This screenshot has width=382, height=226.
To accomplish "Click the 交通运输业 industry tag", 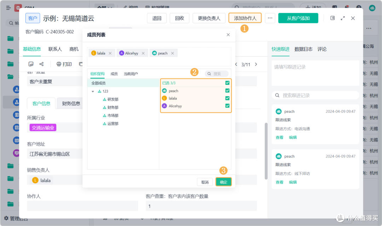I will tap(43, 128).
